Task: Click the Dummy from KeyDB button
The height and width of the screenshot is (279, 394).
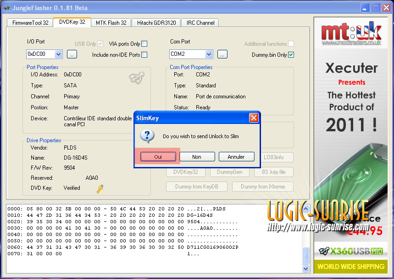Action: coord(197,187)
